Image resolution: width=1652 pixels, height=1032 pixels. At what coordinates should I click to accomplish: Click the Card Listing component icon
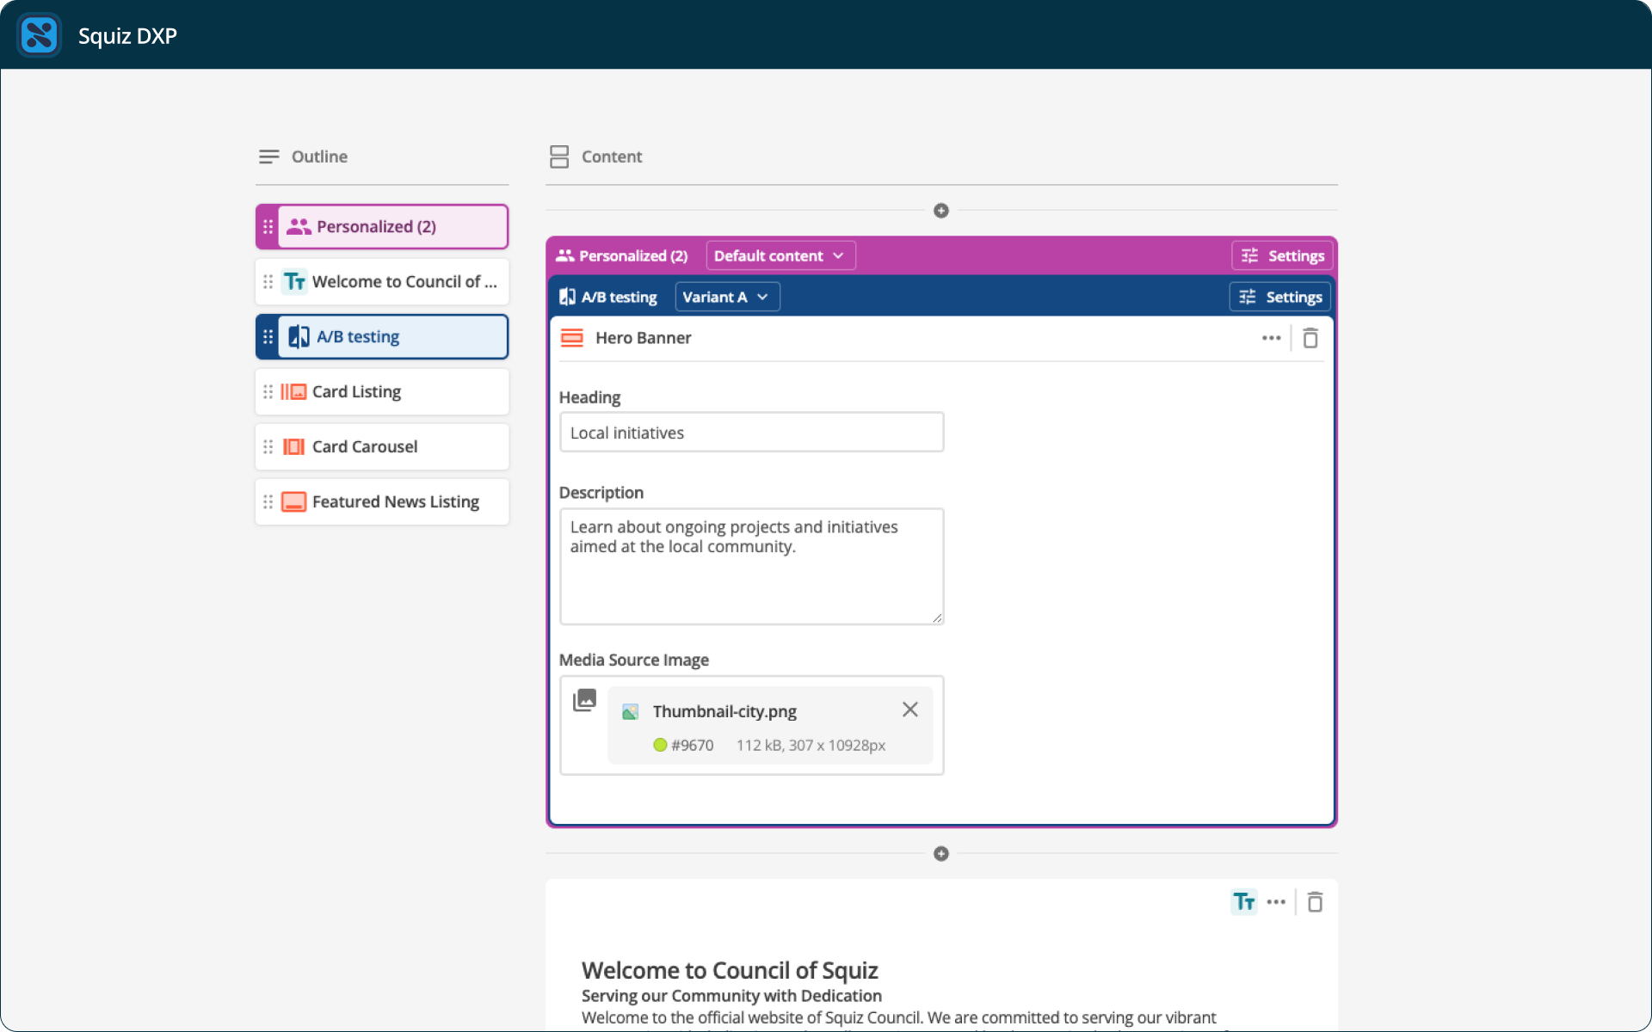(x=293, y=391)
